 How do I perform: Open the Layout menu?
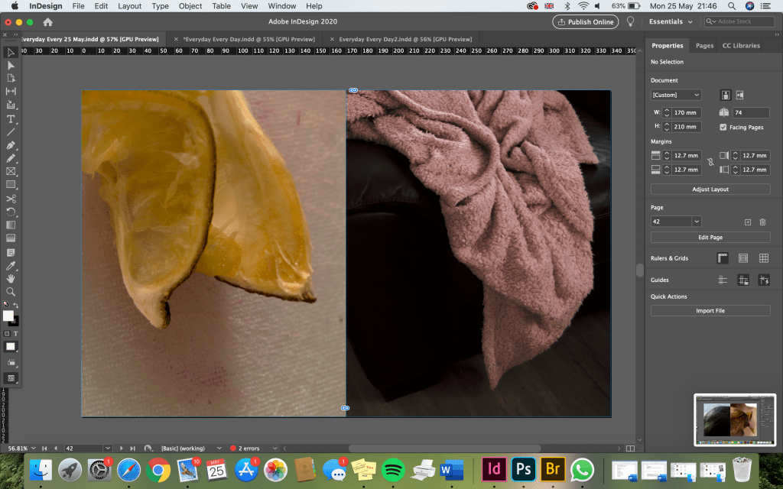(129, 6)
